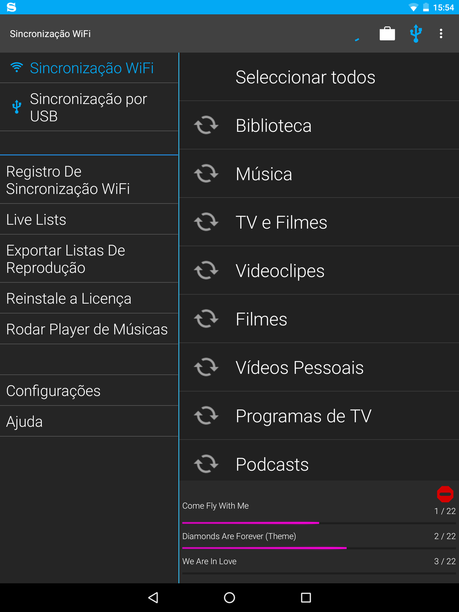Open Exportar Listas De Reprodução
Viewport: 459px width, 612px height.
point(89,259)
